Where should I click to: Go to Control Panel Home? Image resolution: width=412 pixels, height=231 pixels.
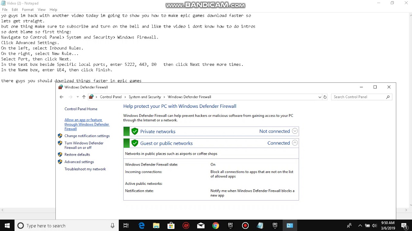(81, 109)
